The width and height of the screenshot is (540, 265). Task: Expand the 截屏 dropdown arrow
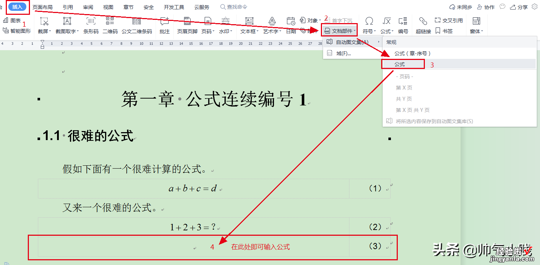coord(50,31)
